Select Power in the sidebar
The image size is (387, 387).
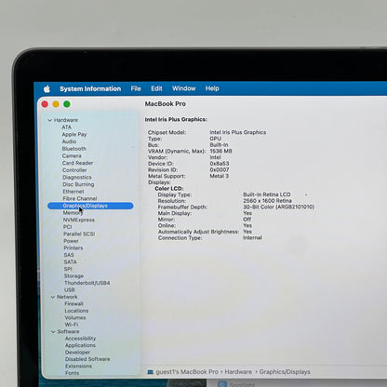71,241
